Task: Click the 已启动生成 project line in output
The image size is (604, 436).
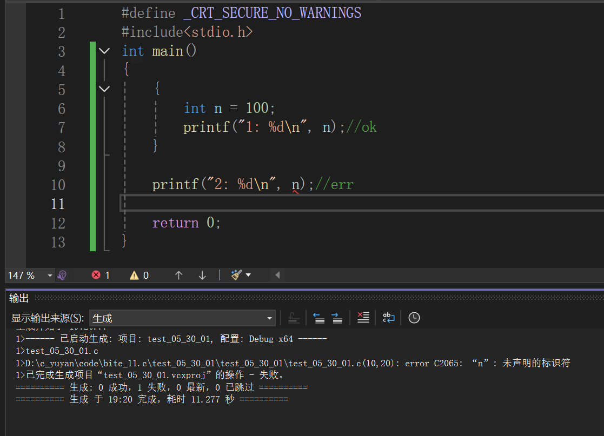Action: click(x=171, y=339)
